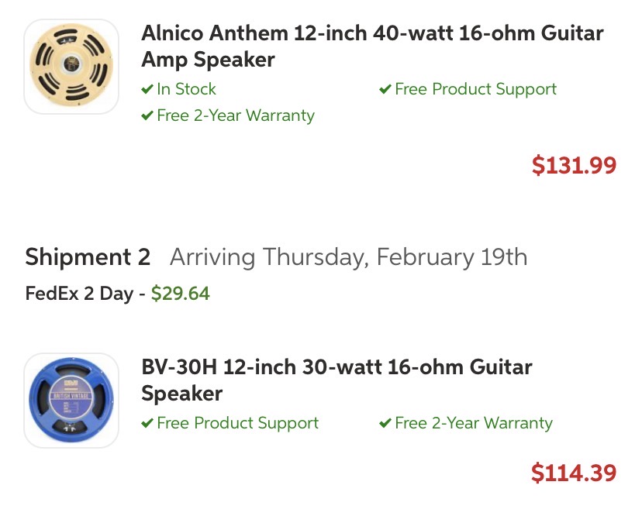Click the In Stock label text
Screen dimensions: 642x523
[x=186, y=89]
